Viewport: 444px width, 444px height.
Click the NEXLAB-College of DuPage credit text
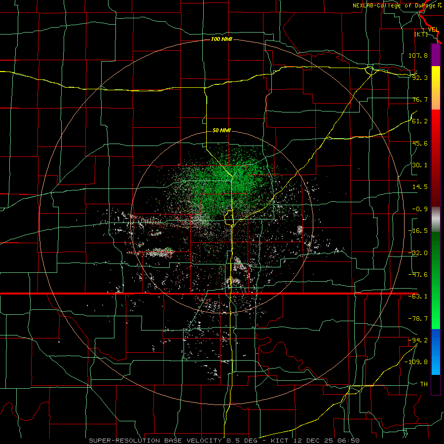pyautogui.click(x=394, y=5)
